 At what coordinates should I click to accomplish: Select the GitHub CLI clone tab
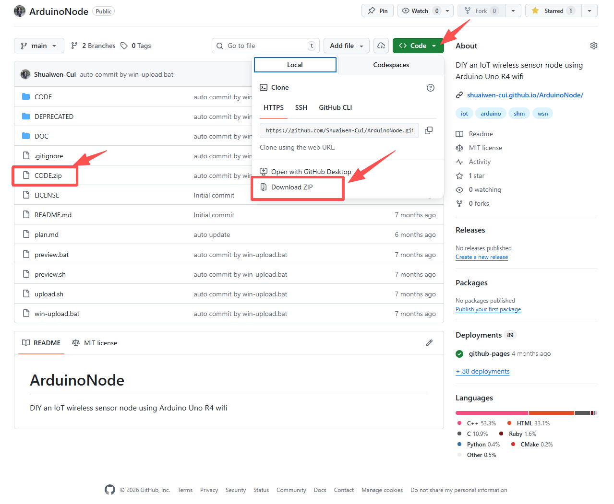pos(335,107)
